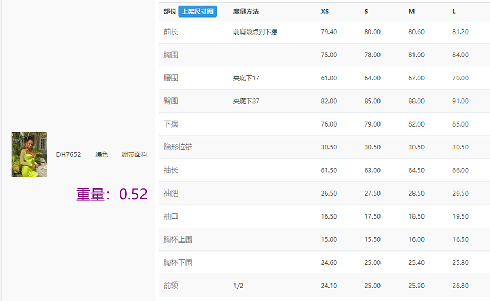
Task: Click 袖长 M value 64.50
Action: [x=416, y=170]
